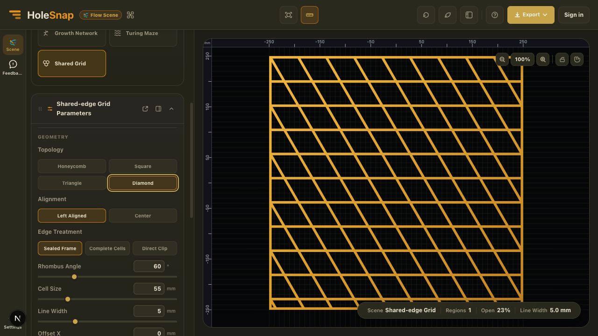598x336 pixels.
Task: Click the Rhombus Angle slider handle
Action: [x=74, y=277]
